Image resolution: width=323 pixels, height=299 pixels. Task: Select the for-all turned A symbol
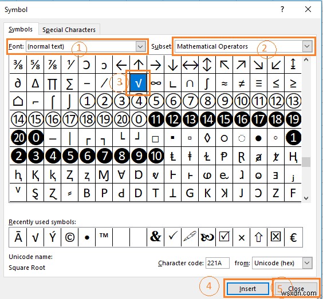[121, 174]
